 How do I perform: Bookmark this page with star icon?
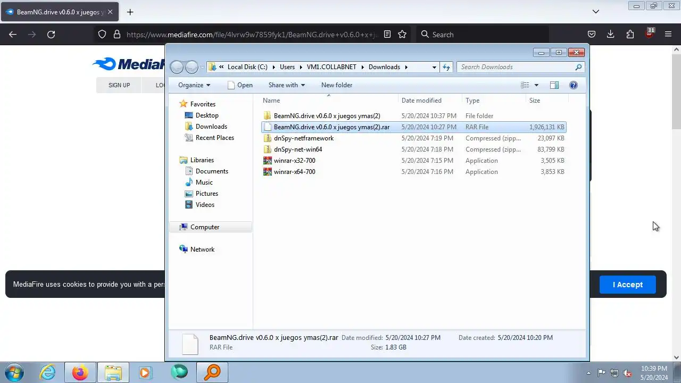(402, 34)
